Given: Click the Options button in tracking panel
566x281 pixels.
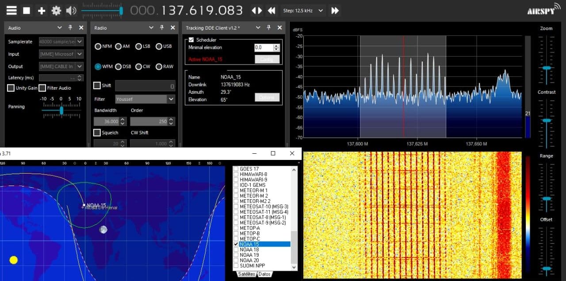Looking at the screenshot, I should pos(267,97).
